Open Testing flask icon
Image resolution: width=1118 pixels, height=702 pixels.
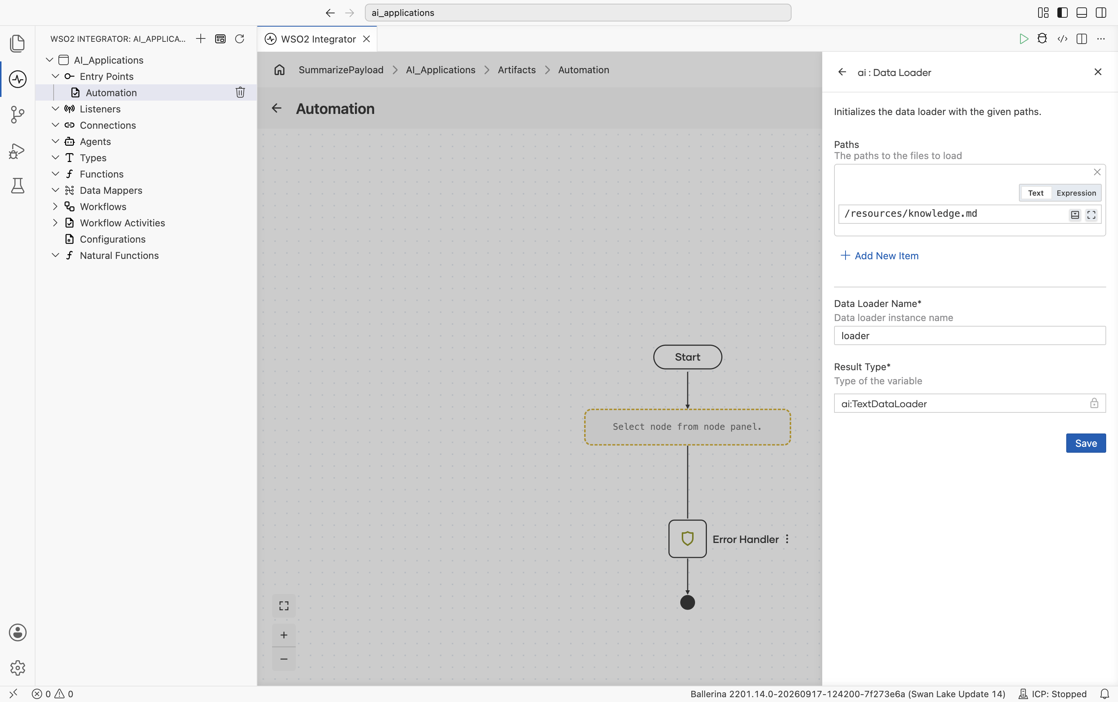(18, 186)
